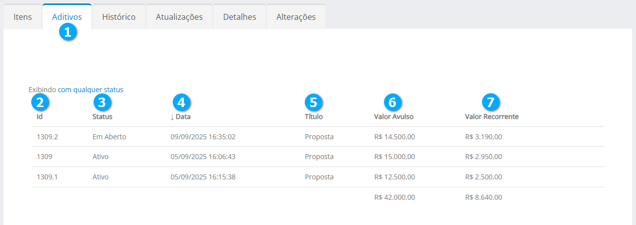Click the numbered badge 5 marker
Image resolution: width=636 pixels, height=225 pixels.
click(x=313, y=102)
